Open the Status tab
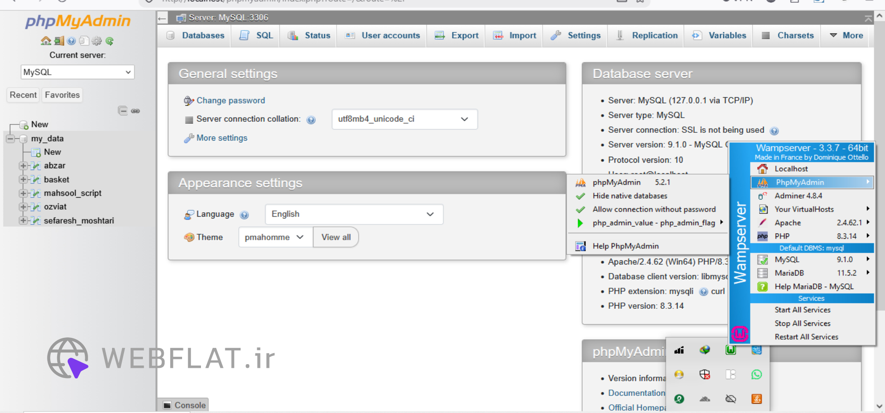 coord(309,35)
